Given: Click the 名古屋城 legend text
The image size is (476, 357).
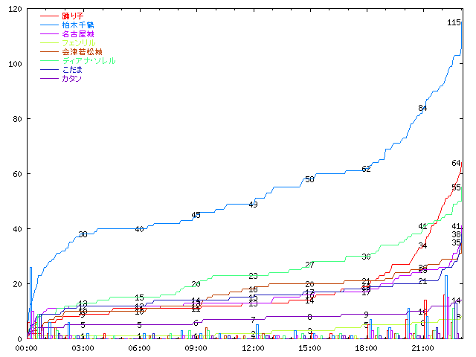Looking at the screenshot, I should [77, 33].
